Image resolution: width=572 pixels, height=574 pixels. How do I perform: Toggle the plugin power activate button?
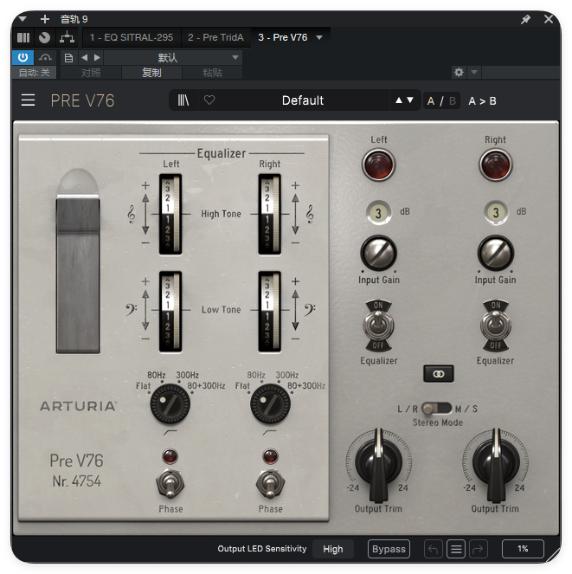(x=22, y=57)
